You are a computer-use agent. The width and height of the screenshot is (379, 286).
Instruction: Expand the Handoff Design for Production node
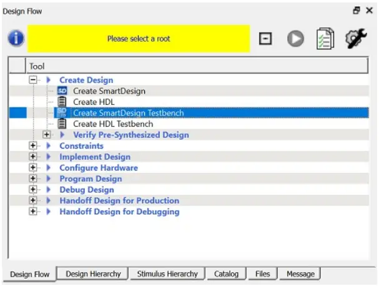(33, 200)
